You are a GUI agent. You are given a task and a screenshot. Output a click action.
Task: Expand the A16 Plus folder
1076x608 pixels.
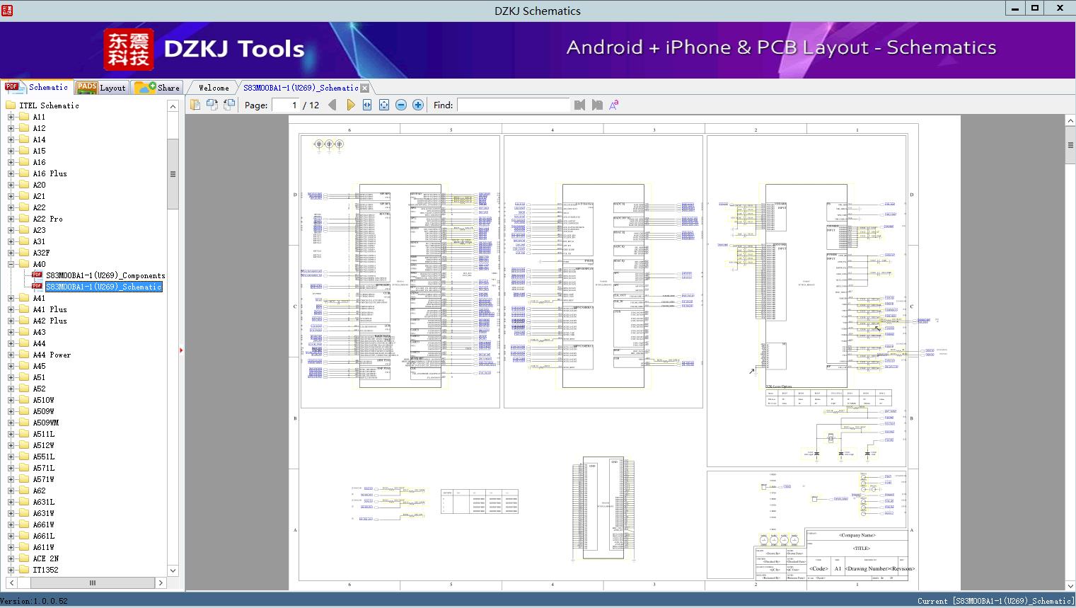(11, 173)
